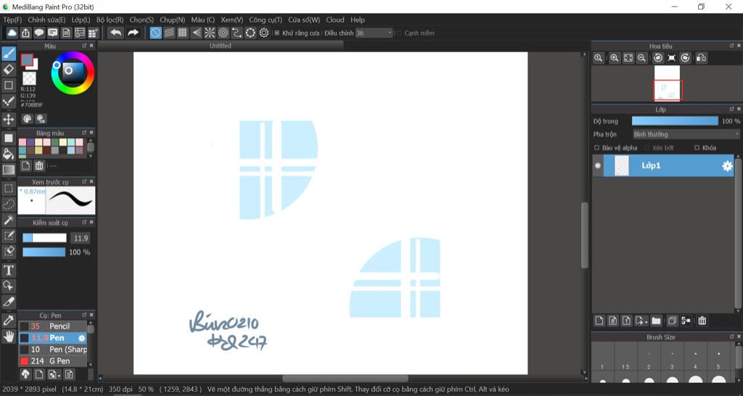The image size is (743, 396).
Task: Toggle the Cạnh mềm checkbox
Action: (x=398, y=33)
